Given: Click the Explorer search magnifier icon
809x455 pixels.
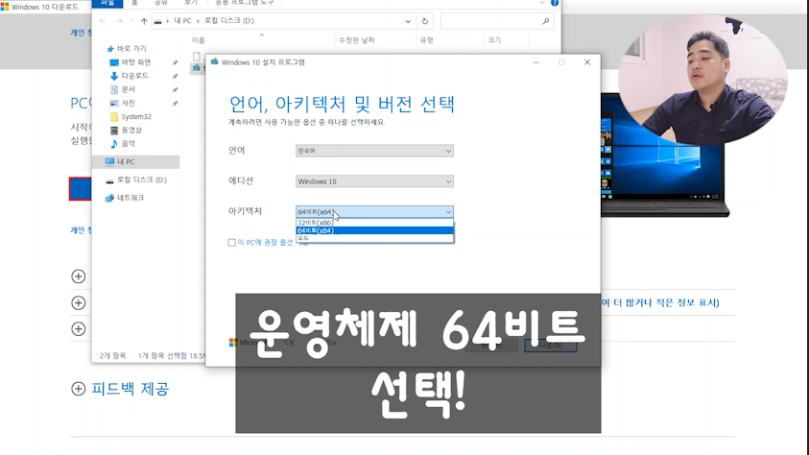Looking at the screenshot, I should point(546,21).
